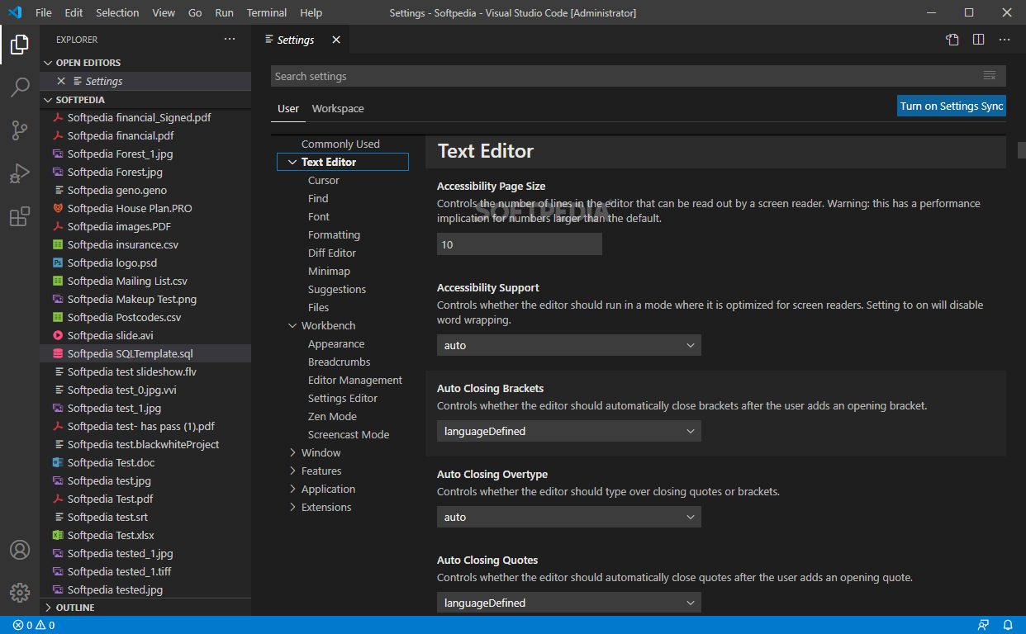Open Softpedia financial_Signed.pdf file
The width and height of the screenshot is (1026, 634).
tap(139, 117)
